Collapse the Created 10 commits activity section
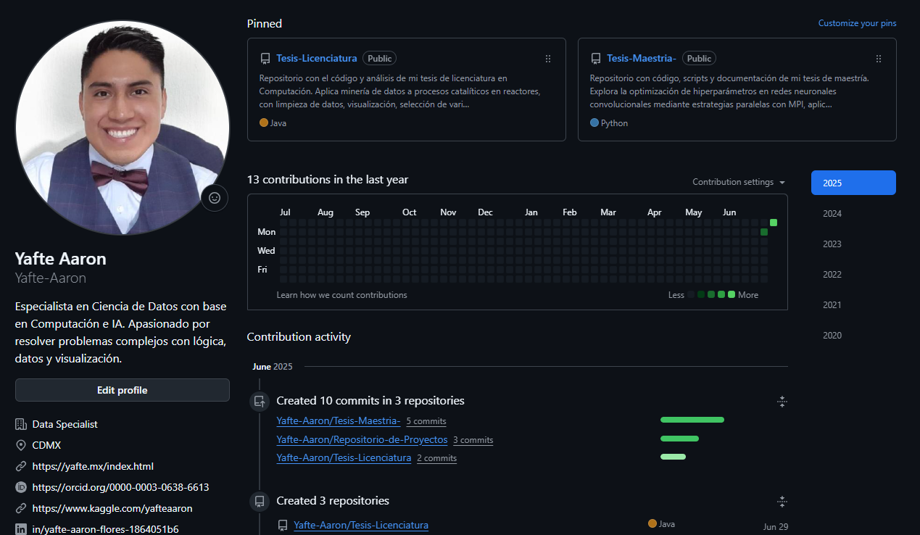920x535 pixels. (x=782, y=401)
